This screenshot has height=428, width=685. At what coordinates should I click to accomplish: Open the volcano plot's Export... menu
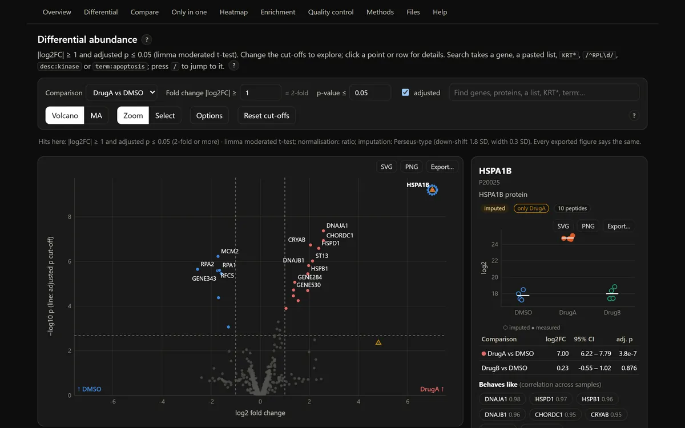pyautogui.click(x=442, y=167)
